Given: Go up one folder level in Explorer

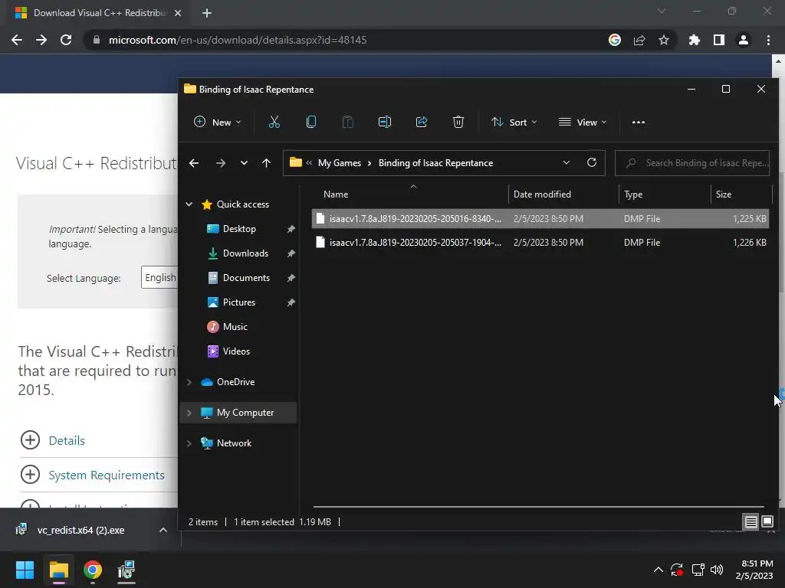Looking at the screenshot, I should click(266, 163).
